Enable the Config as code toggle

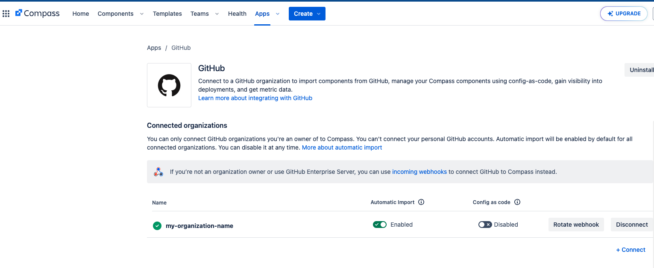(x=485, y=224)
